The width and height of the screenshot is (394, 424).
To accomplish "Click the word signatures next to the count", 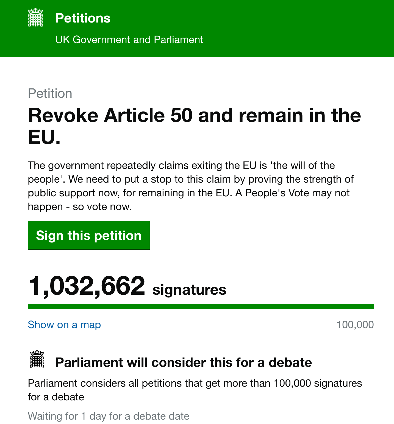I will pos(189,290).
